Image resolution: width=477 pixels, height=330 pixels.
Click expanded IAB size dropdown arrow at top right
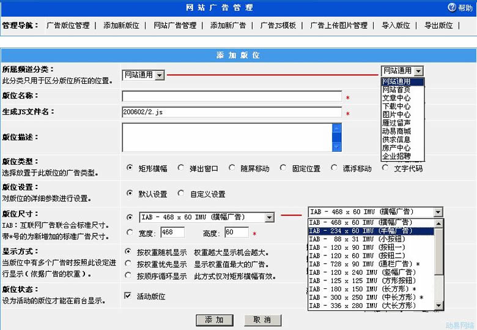(x=438, y=212)
